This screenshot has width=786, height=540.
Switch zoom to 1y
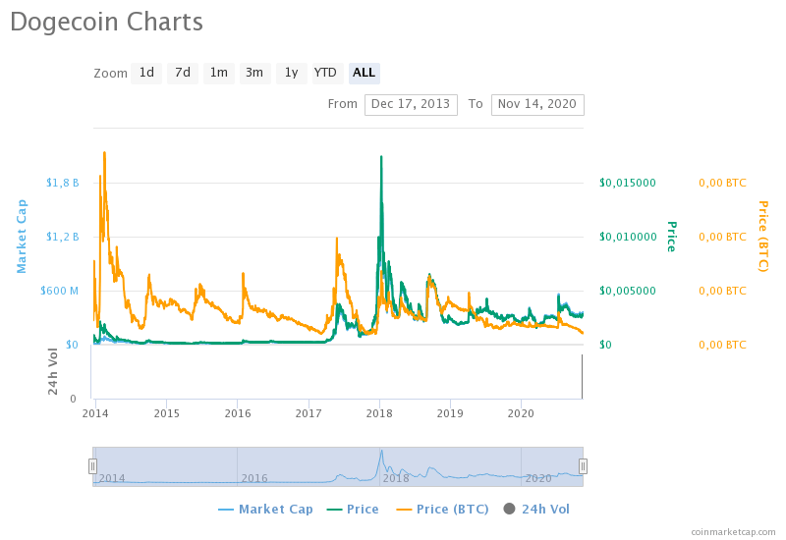(290, 73)
